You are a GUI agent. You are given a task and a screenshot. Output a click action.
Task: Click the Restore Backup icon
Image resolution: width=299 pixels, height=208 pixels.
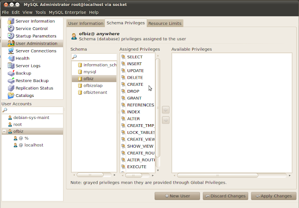coord(11,81)
